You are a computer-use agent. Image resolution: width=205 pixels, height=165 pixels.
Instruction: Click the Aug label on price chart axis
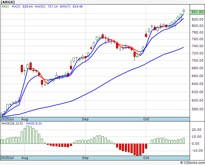point(25,119)
